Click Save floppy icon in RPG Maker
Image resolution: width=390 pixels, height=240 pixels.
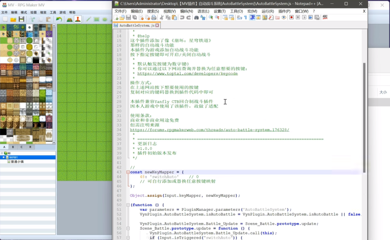click(21, 19)
